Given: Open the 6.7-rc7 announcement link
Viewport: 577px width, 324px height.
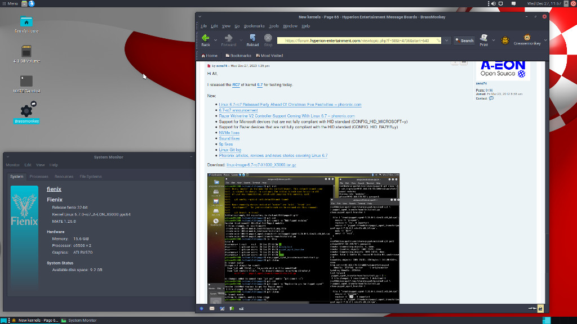Looking at the screenshot, I should (238, 110).
